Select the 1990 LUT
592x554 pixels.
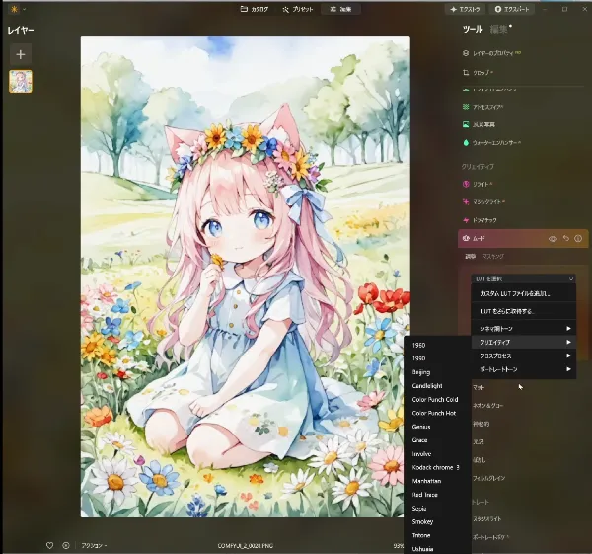click(x=437, y=358)
